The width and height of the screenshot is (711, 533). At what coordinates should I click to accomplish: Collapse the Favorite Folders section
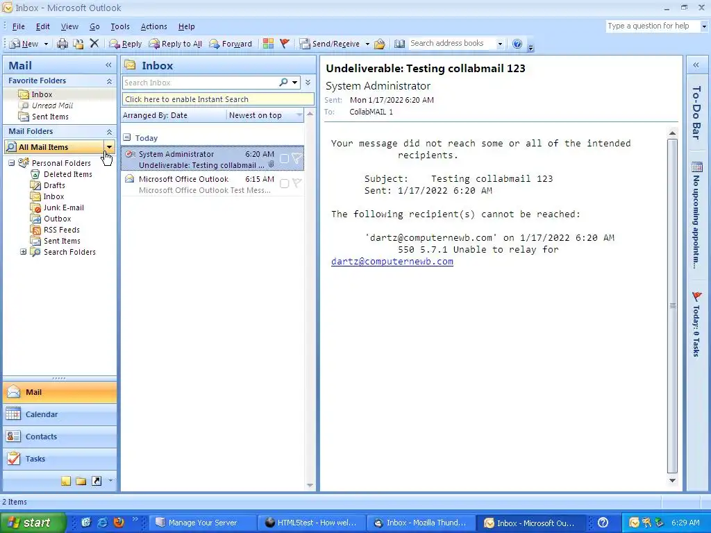point(109,81)
